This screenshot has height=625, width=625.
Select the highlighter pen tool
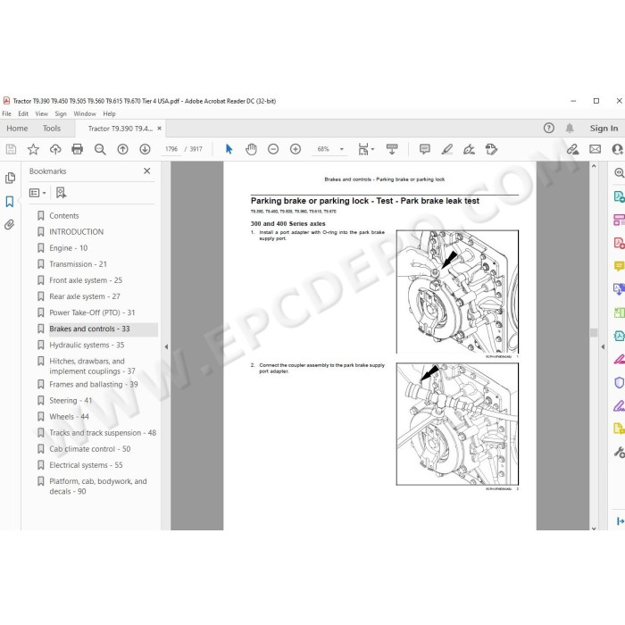pos(447,149)
